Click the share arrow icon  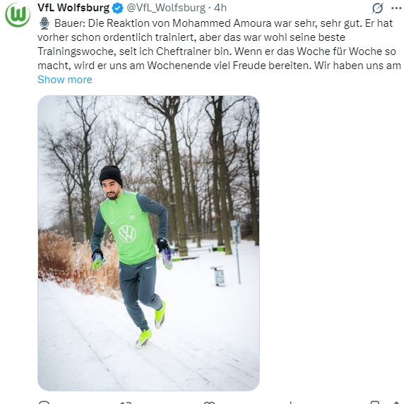396,402
